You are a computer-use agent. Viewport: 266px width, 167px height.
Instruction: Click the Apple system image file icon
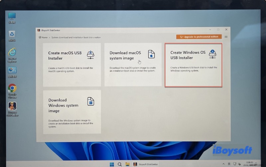(x=151, y=54)
